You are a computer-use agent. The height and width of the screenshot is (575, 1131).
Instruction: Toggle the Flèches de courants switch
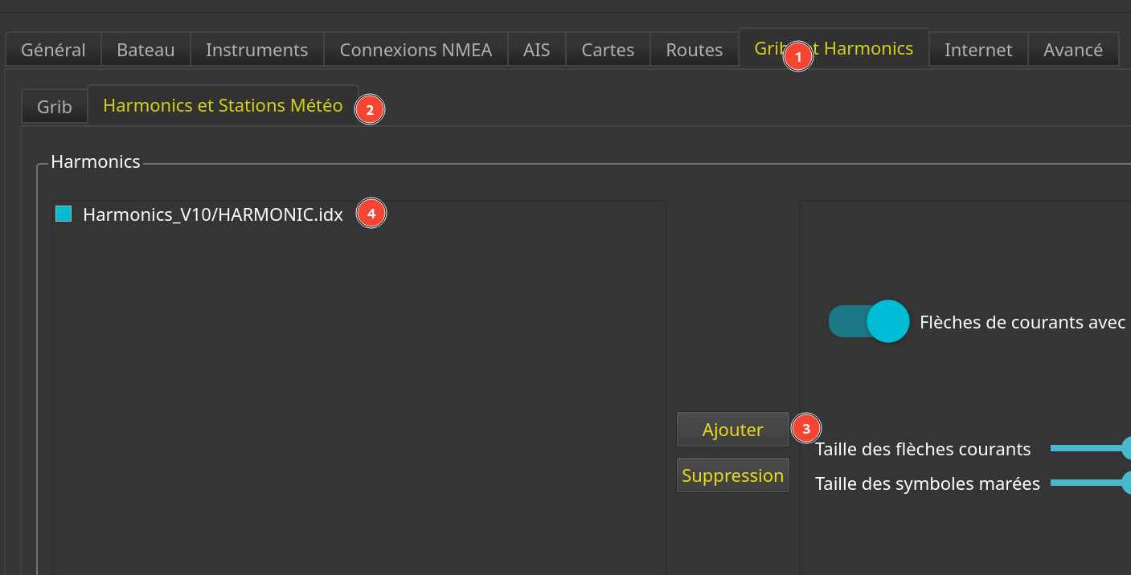(x=869, y=321)
